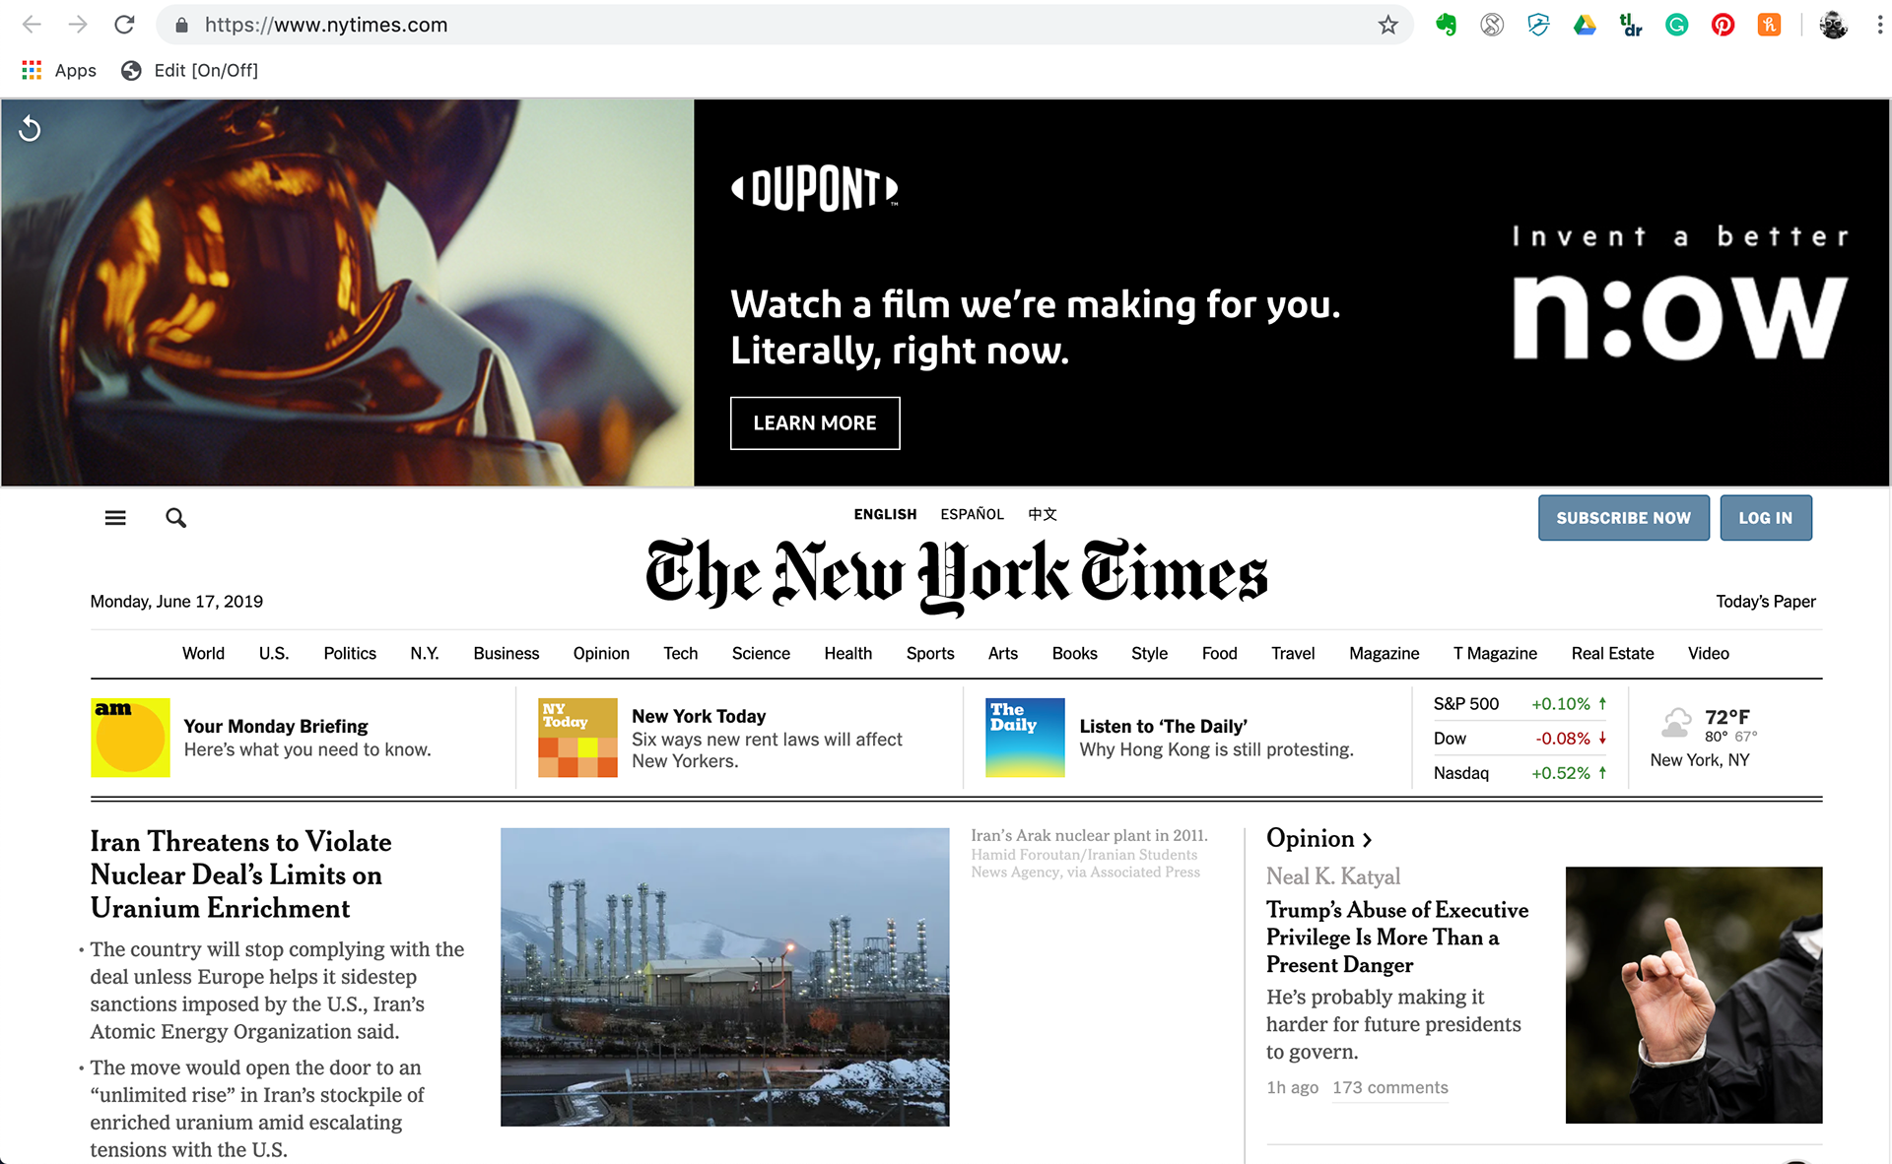Open the Iran Threatens to Violate headline
The width and height of the screenshot is (1892, 1164).
point(240,874)
